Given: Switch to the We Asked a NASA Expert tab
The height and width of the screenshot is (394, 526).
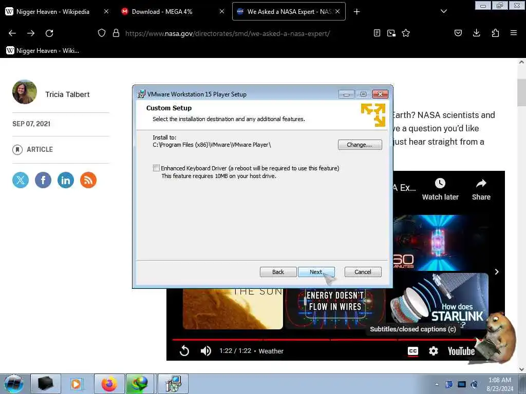Looking at the screenshot, I should (289, 11).
